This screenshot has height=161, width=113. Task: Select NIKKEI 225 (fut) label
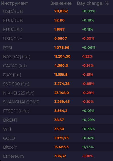click(19, 93)
